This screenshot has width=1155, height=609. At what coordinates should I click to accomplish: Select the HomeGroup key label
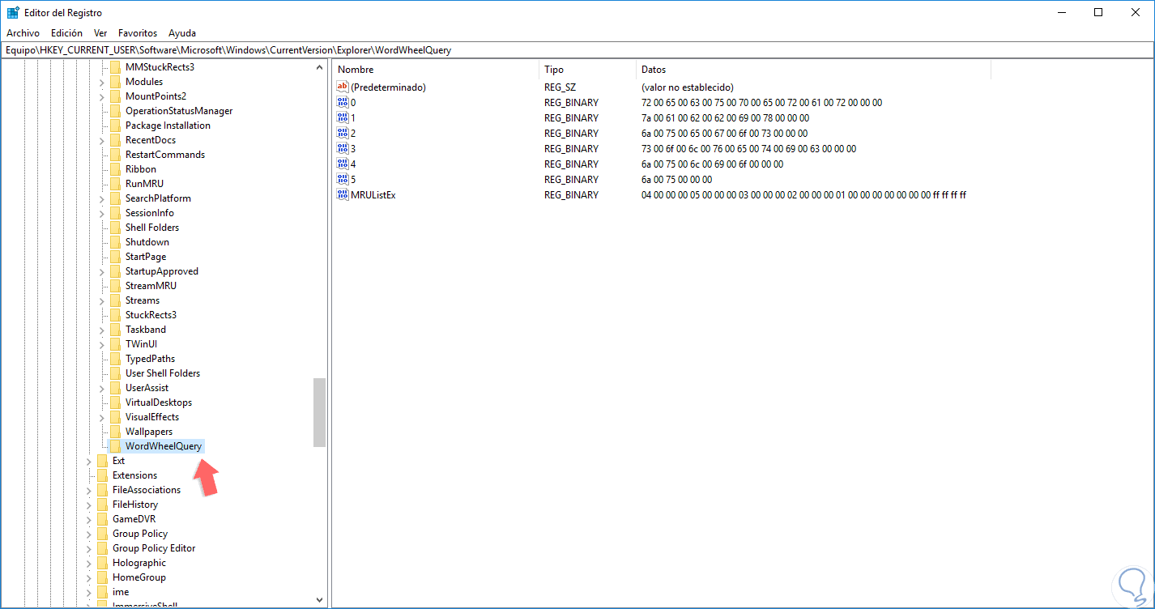(x=139, y=577)
